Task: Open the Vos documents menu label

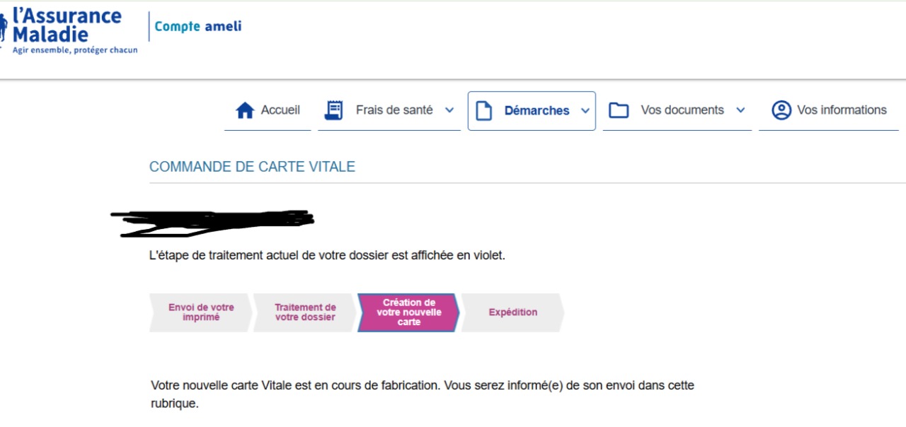Action: (x=682, y=110)
